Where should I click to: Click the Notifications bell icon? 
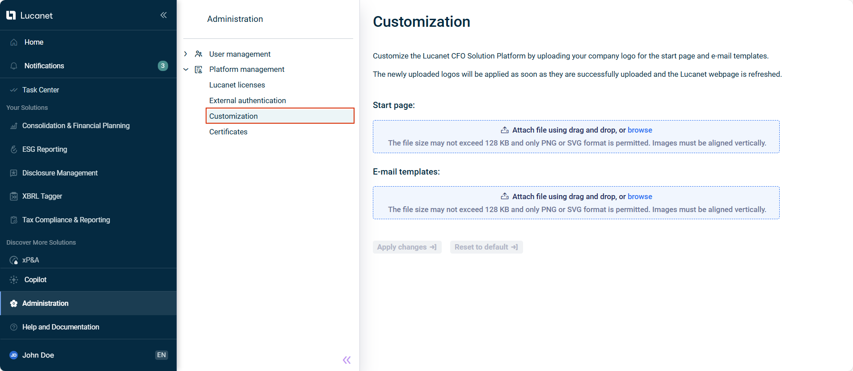tap(14, 66)
